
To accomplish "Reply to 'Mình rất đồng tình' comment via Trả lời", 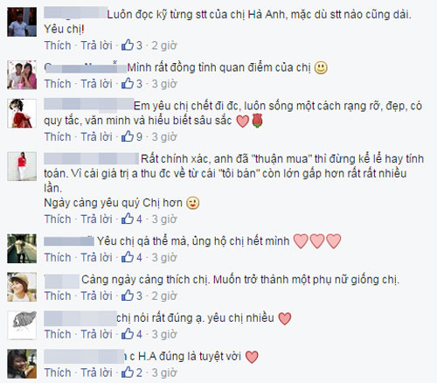I will tap(96, 84).
